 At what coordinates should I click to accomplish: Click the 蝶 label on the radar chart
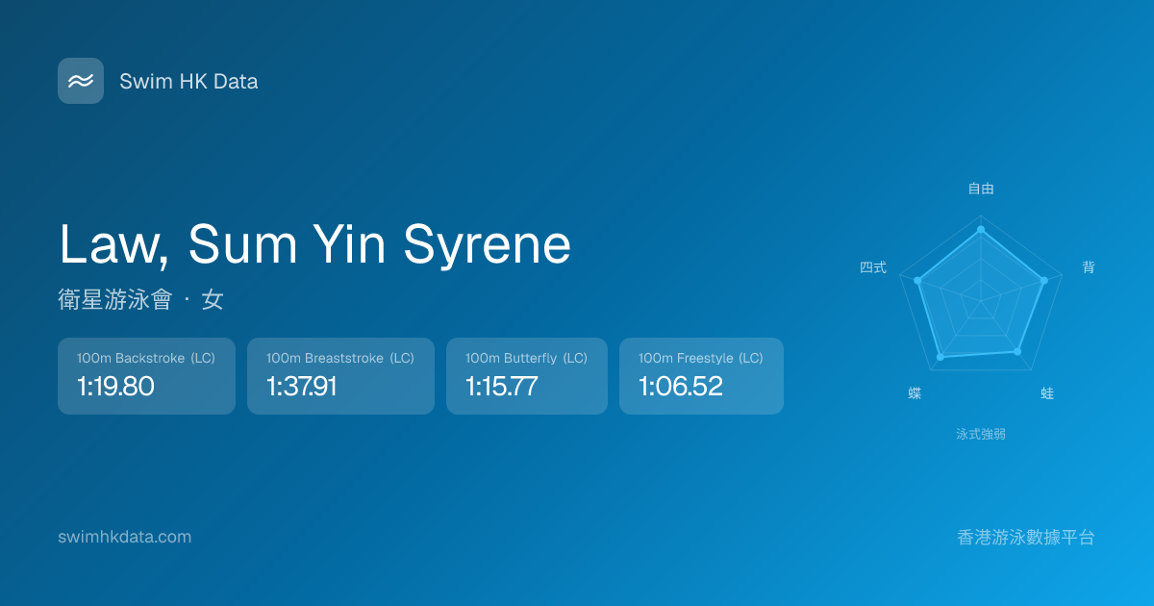point(915,393)
